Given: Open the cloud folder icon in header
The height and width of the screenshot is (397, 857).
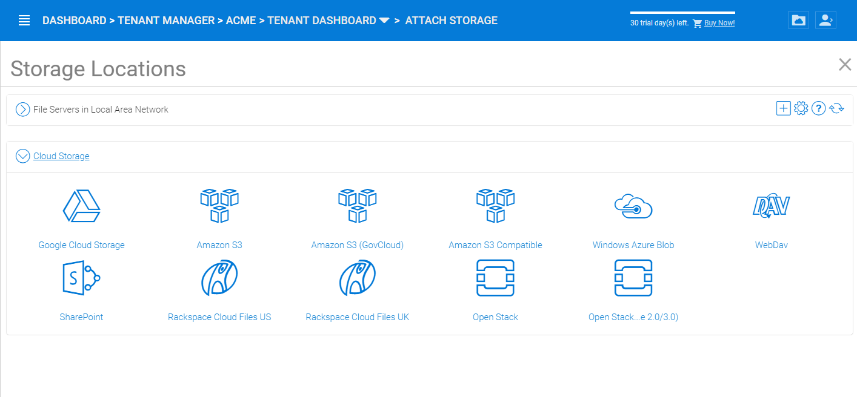Looking at the screenshot, I should point(798,20).
